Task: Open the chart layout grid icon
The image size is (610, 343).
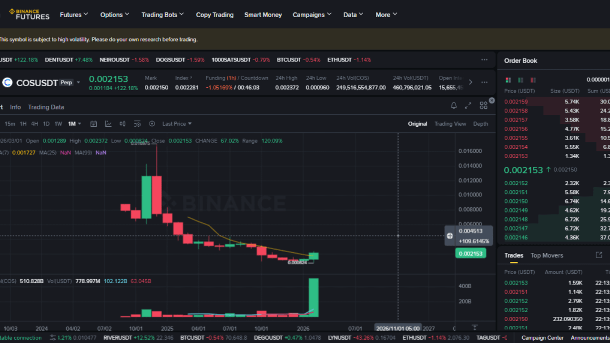Action: (x=483, y=106)
